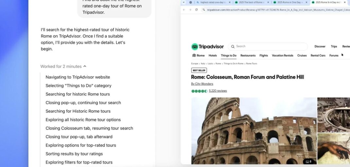Open the 5,220 reviews link
This screenshot has height=167, width=350.
[x=218, y=91]
